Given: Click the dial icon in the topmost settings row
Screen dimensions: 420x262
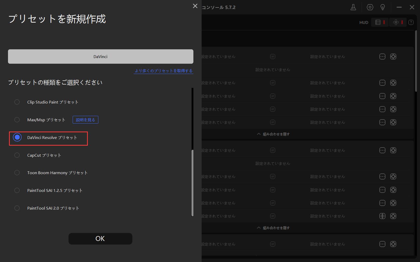Looking at the screenshot, I should coord(393,57).
